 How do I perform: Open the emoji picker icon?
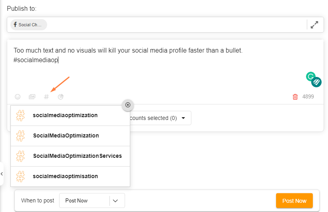point(18,96)
